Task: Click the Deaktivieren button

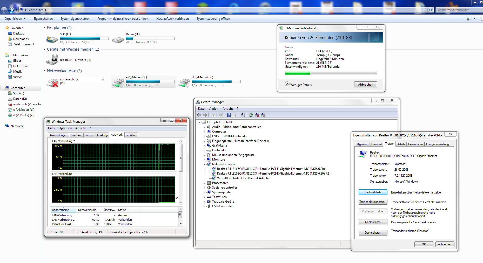Action: pos(373,222)
